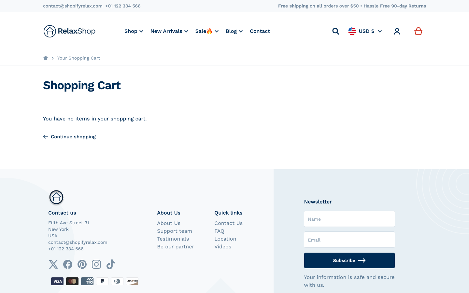Click the PayPal payment icon
The height and width of the screenshot is (293, 469).
click(102, 281)
